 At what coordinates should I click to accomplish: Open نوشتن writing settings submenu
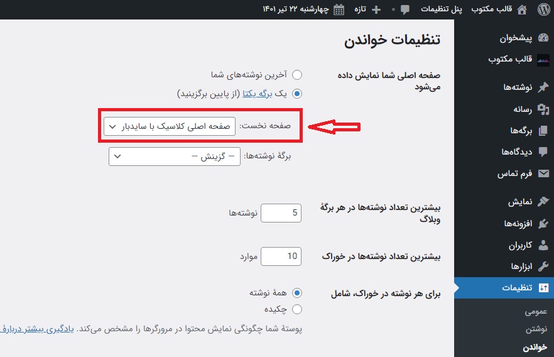tap(536, 329)
